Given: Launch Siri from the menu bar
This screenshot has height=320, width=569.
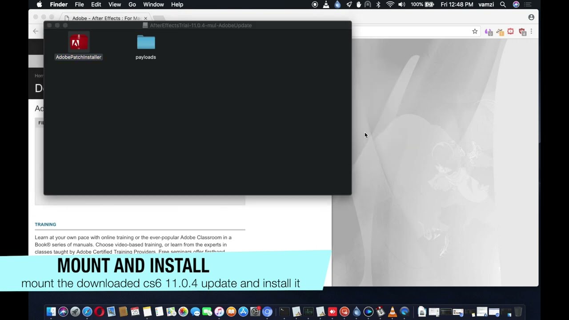Looking at the screenshot, I should [x=516, y=4].
